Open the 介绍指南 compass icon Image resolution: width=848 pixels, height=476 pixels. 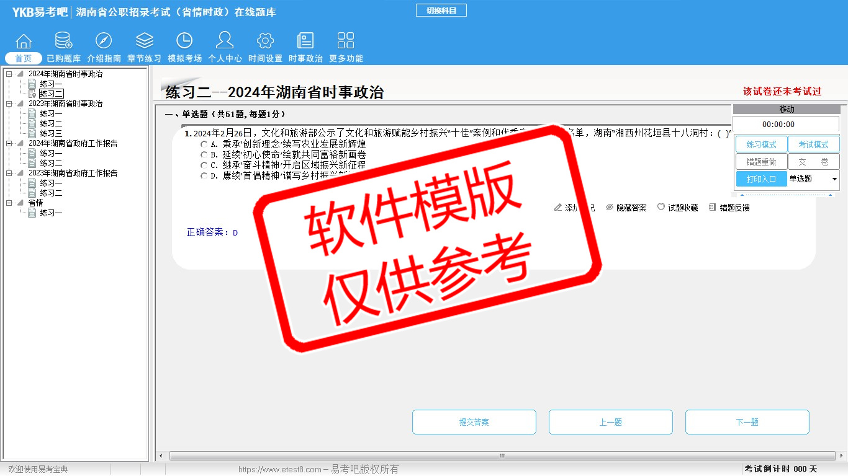click(104, 42)
